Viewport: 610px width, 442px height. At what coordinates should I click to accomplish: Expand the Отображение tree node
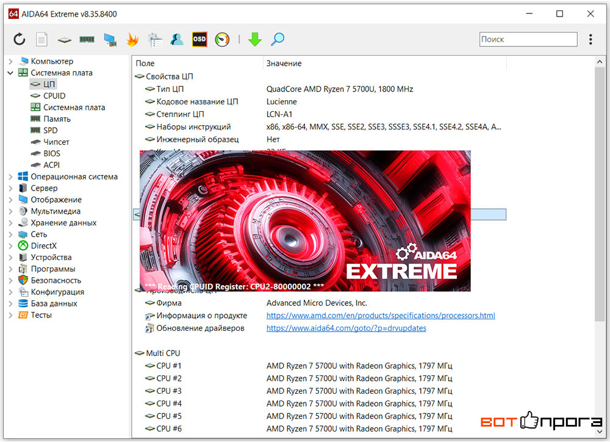[10, 200]
